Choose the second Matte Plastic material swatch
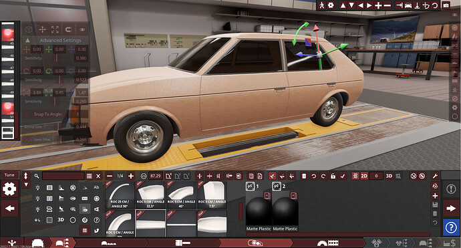This screenshot has width=461, height=248. pyautogui.click(x=285, y=211)
